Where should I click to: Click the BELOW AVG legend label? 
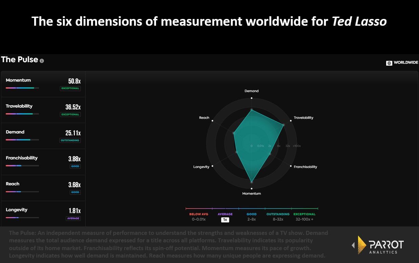pyautogui.click(x=199, y=214)
